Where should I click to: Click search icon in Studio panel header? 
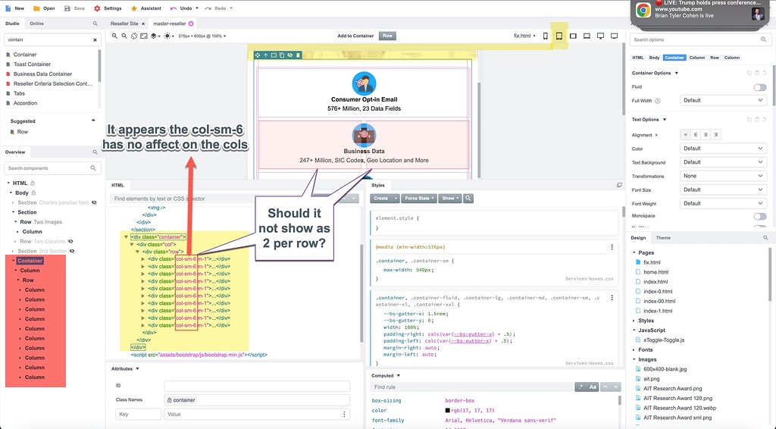click(x=95, y=23)
